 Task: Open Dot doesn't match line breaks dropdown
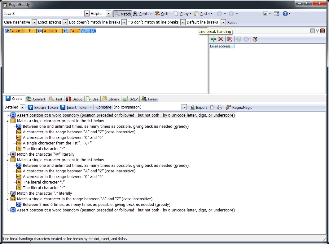pyautogui.click(x=124, y=22)
